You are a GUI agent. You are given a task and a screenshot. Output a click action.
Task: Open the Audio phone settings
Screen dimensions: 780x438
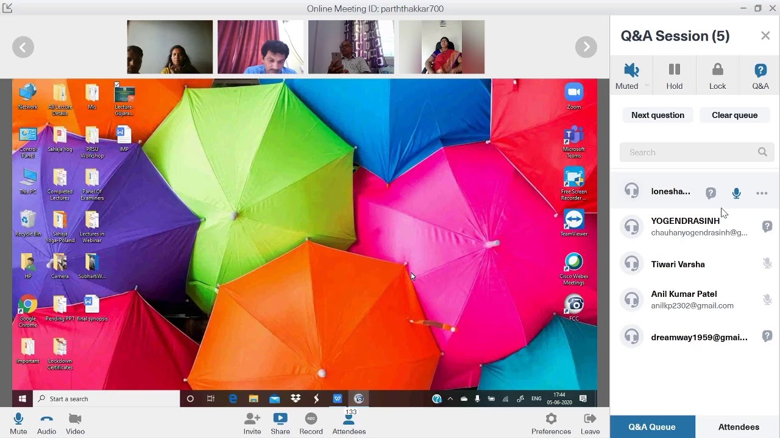46,420
